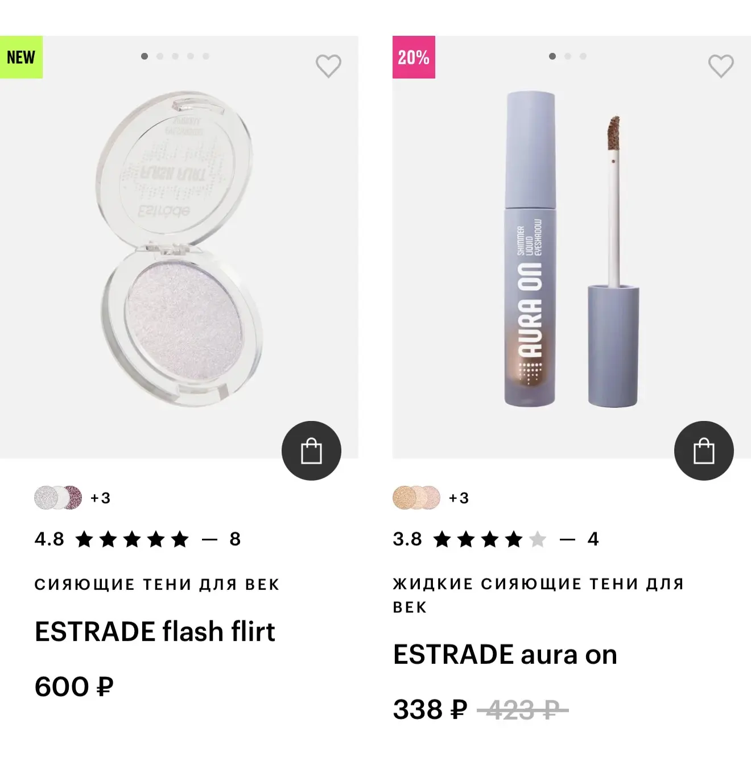751x764 pixels.
Task: Open flash flirt compact product image
Action: point(179,247)
